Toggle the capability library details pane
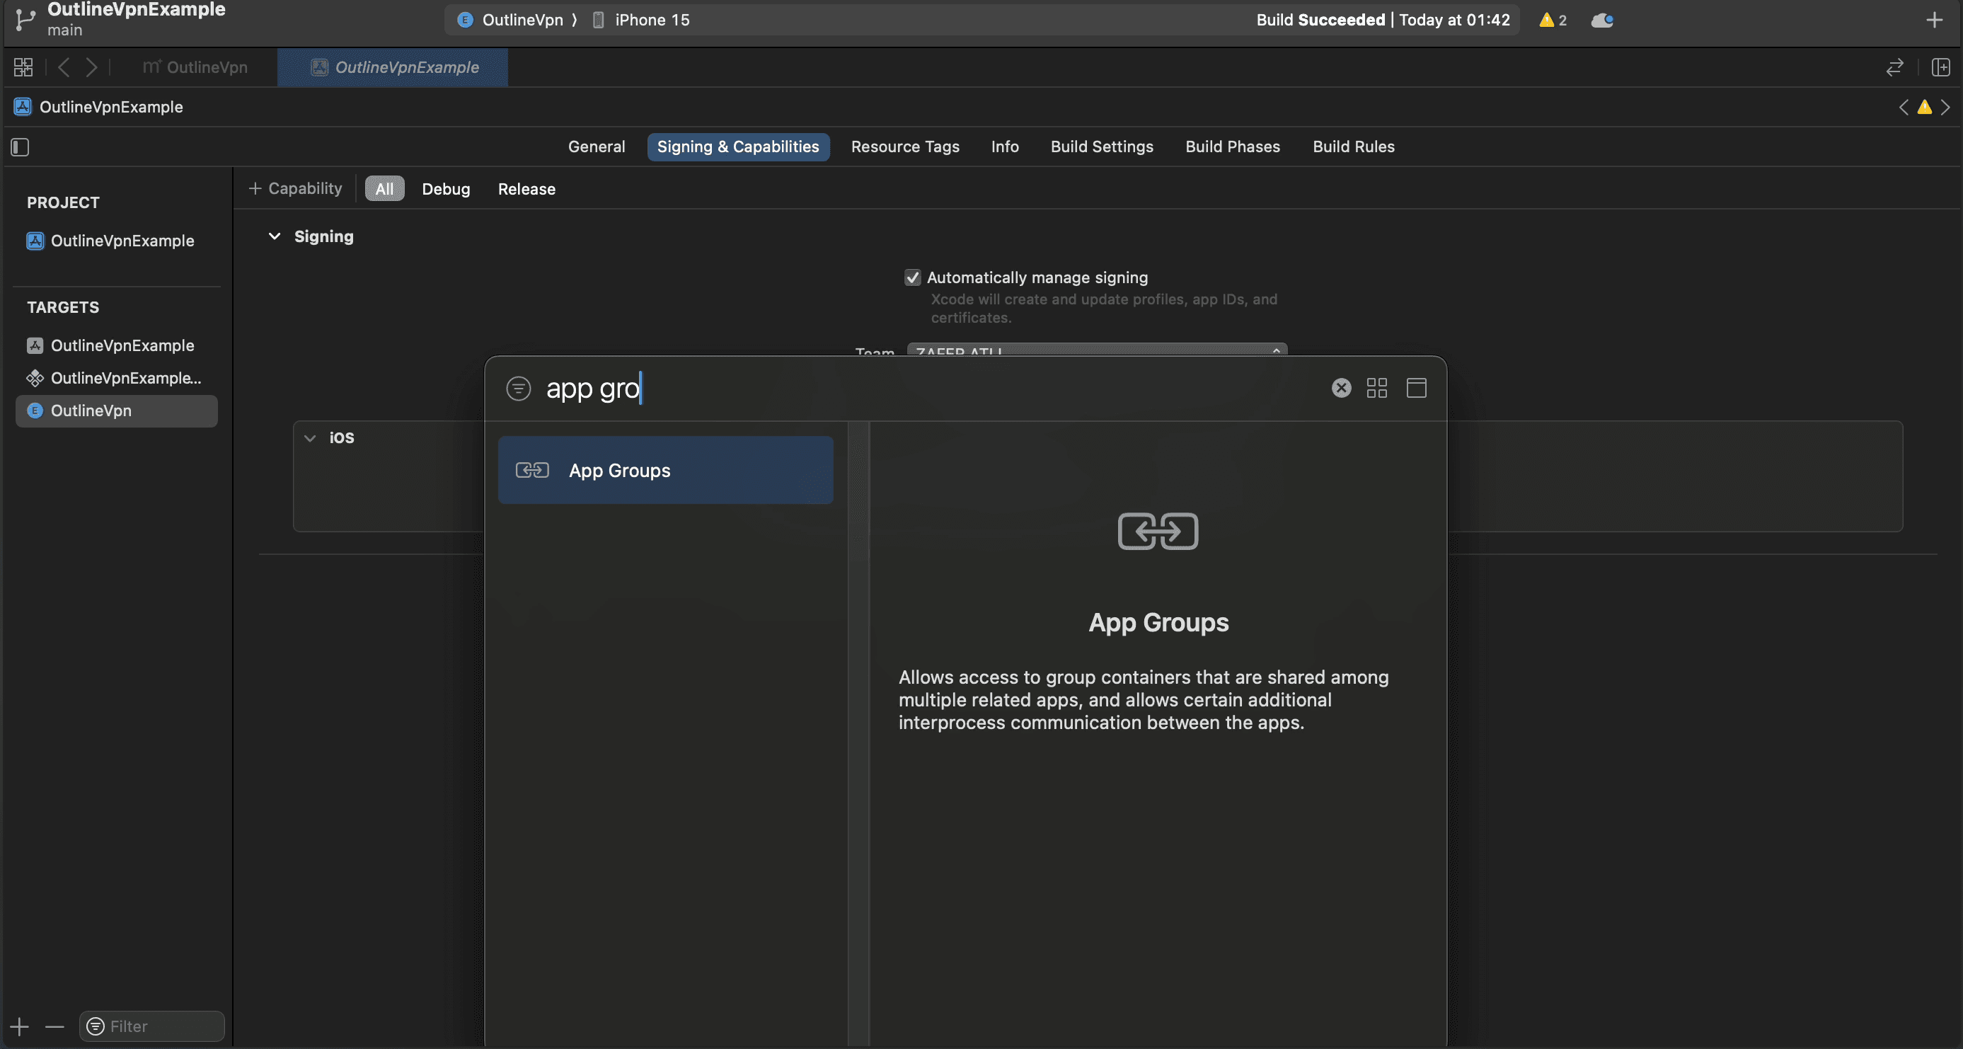The height and width of the screenshot is (1049, 1963). (x=1416, y=388)
